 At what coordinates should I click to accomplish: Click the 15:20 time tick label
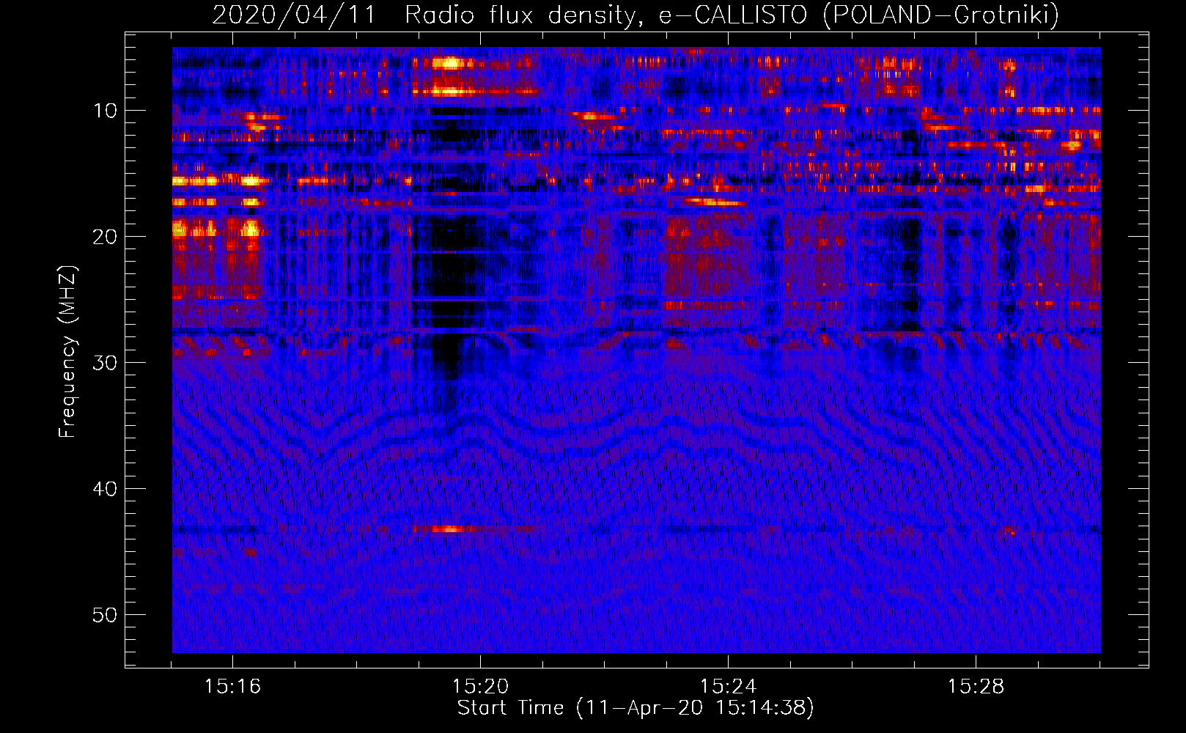point(480,687)
